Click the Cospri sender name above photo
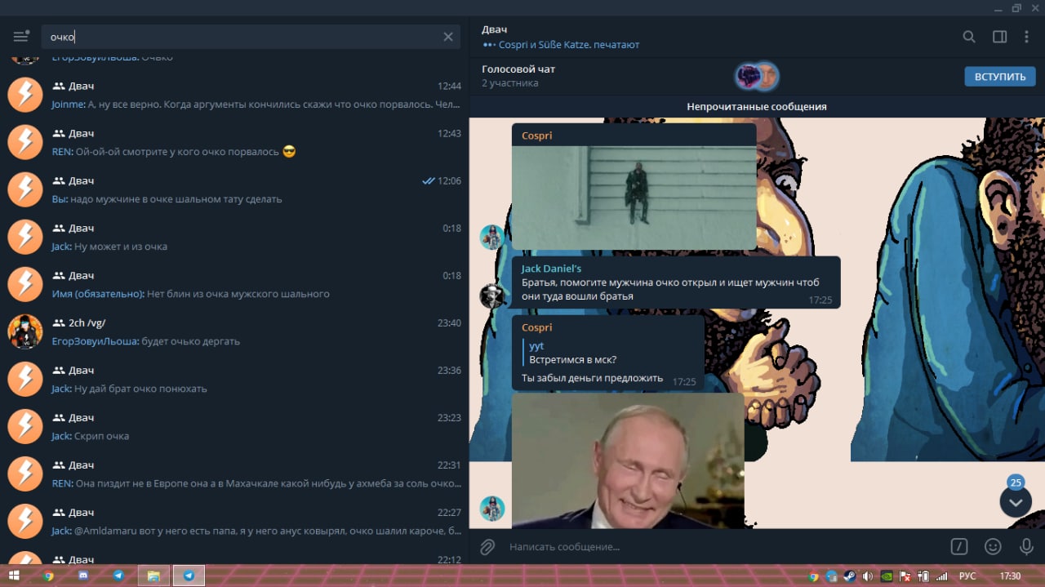The width and height of the screenshot is (1045, 587). pos(537,136)
